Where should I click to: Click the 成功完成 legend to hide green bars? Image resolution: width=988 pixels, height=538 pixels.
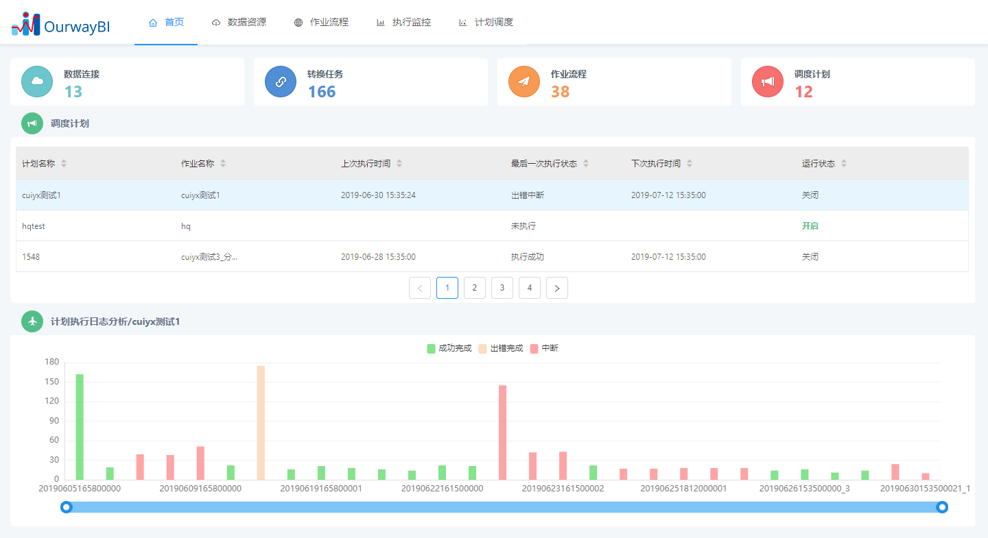point(449,348)
